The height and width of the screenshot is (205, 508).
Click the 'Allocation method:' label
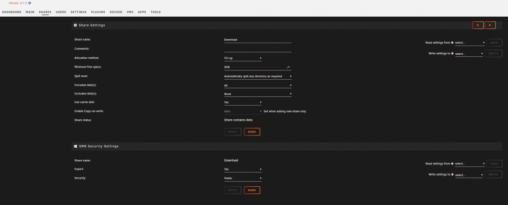point(86,58)
